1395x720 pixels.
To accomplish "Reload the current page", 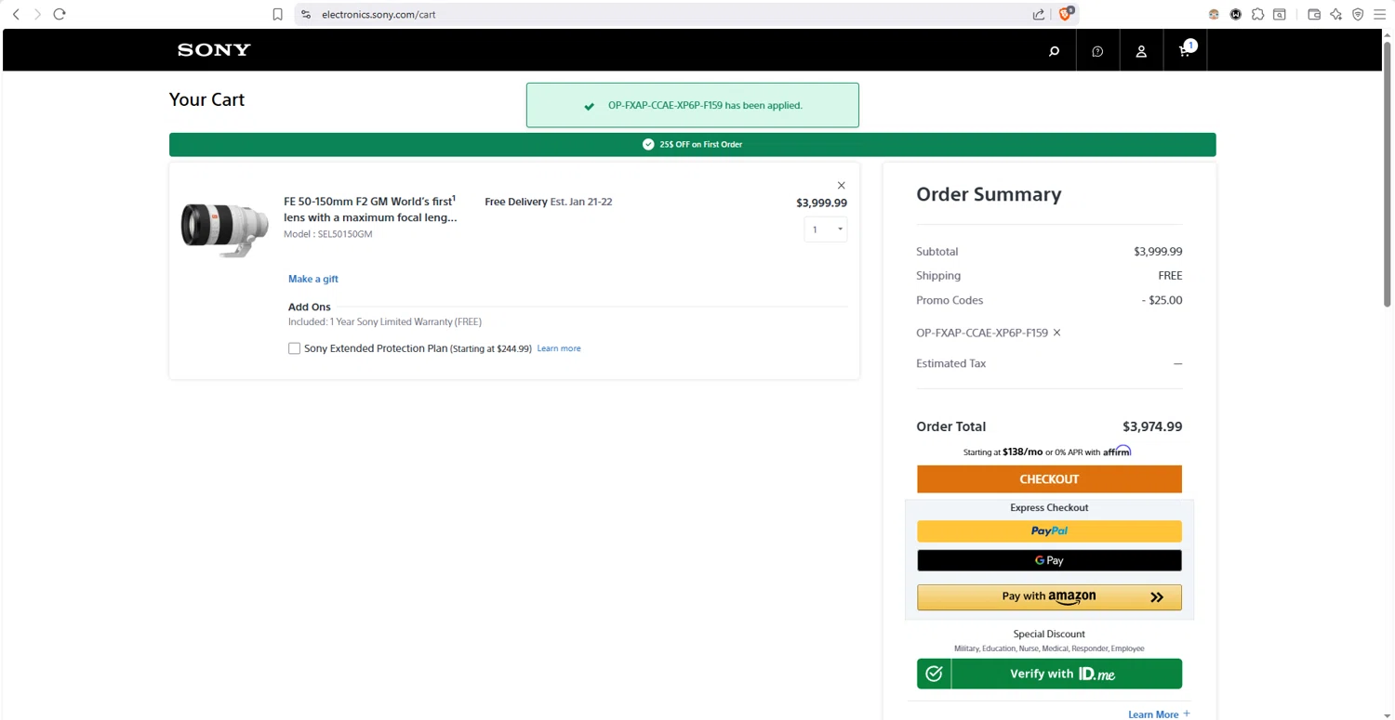I will tap(60, 14).
